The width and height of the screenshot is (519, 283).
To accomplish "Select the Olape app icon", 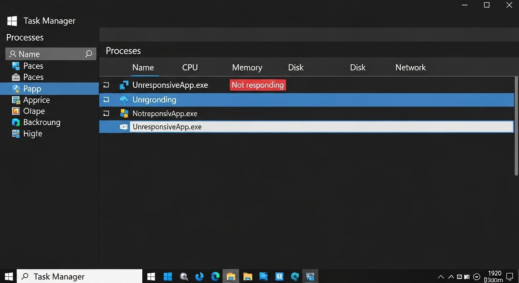I will (x=16, y=111).
